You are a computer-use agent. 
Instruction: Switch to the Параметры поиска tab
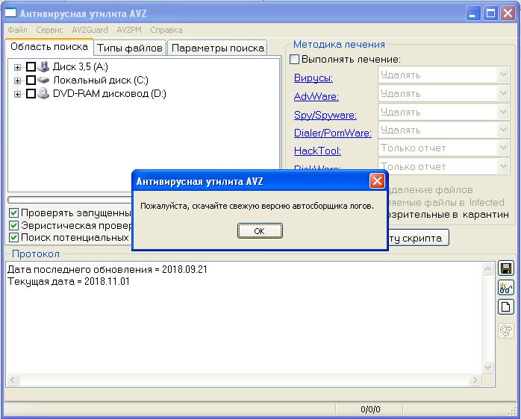(x=218, y=48)
